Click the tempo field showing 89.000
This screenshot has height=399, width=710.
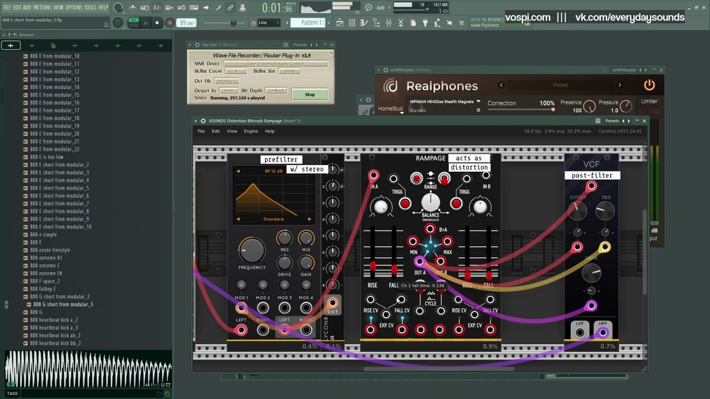187,23
